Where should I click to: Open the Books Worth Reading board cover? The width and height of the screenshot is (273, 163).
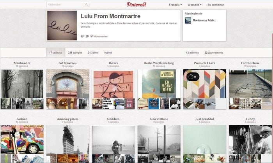[x=159, y=84]
